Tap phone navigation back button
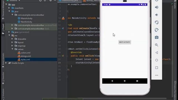Screen dimensions: 178x100 pyautogui.click(x=112, y=81)
